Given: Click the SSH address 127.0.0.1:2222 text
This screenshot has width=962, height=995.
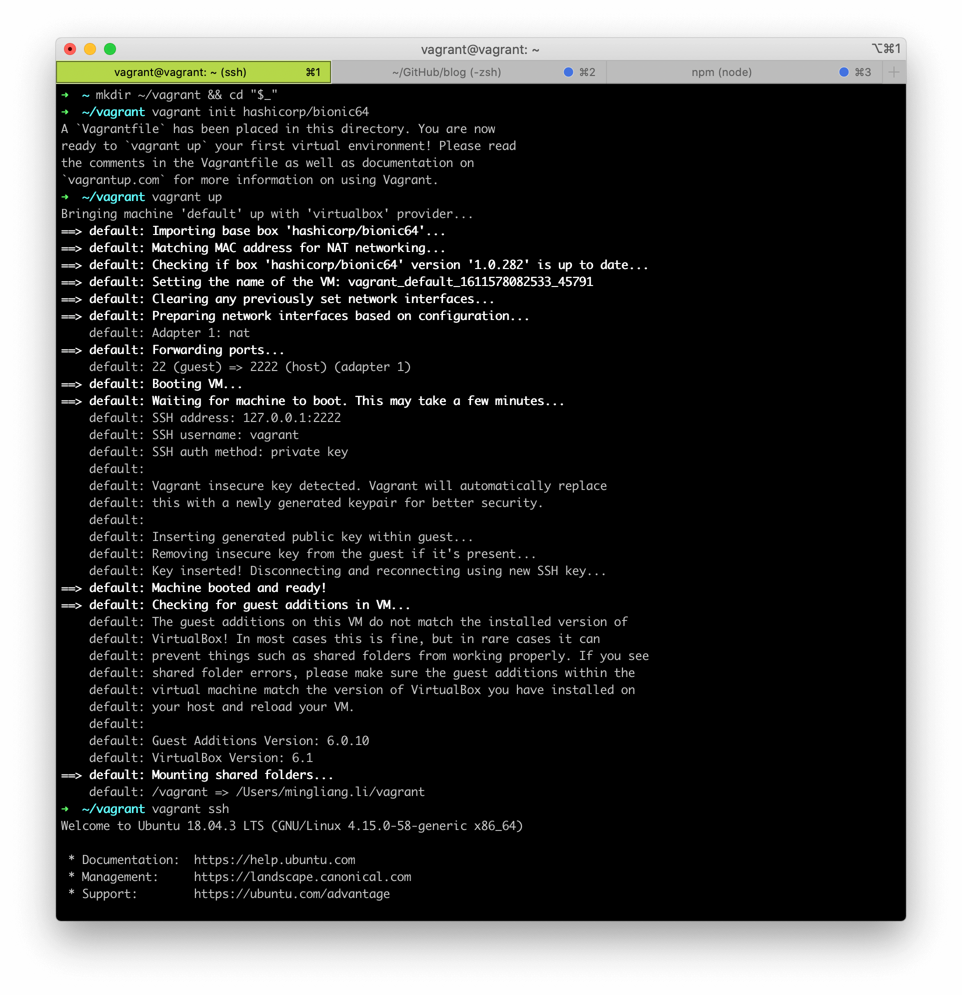Looking at the screenshot, I should [291, 417].
